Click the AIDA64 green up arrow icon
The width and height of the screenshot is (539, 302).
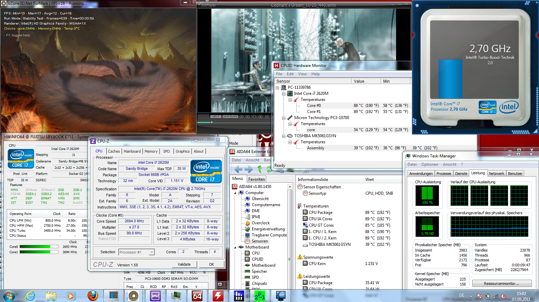(x=260, y=169)
